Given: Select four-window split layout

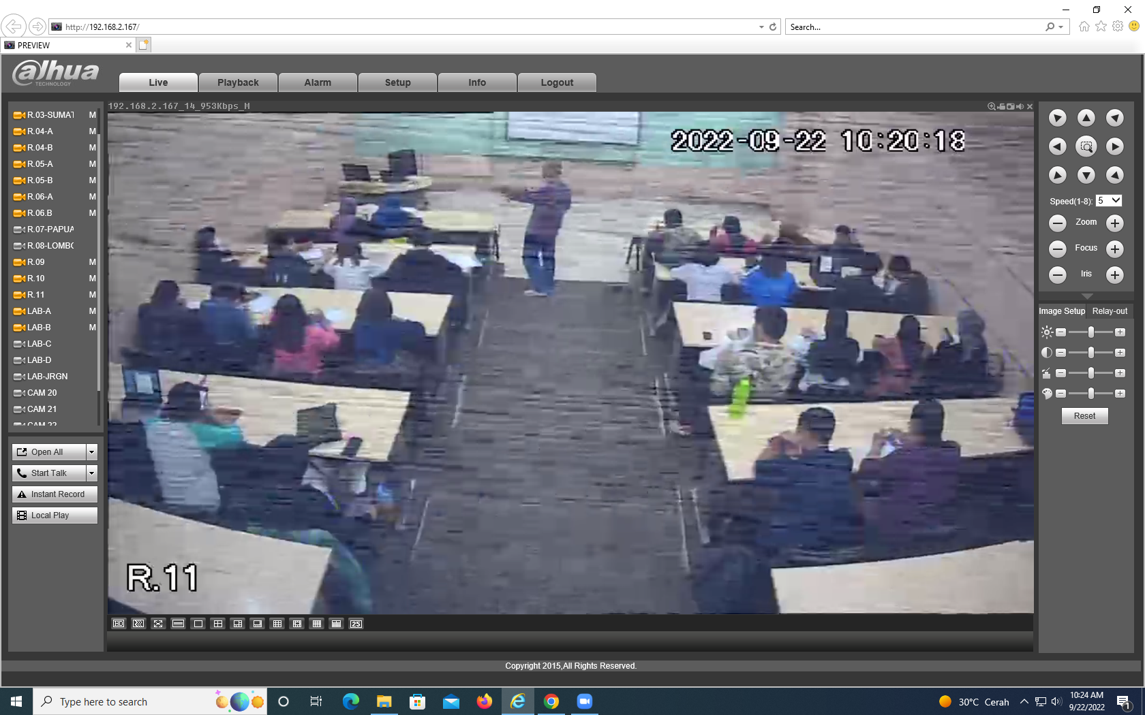Looking at the screenshot, I should 217,624.
